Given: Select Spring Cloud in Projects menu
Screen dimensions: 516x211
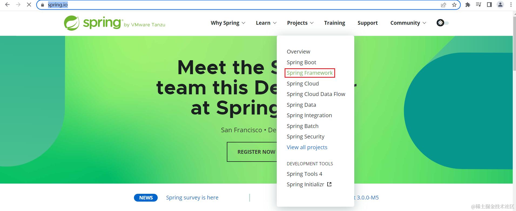Looking at the screenshot, I should tap(303, 84).
